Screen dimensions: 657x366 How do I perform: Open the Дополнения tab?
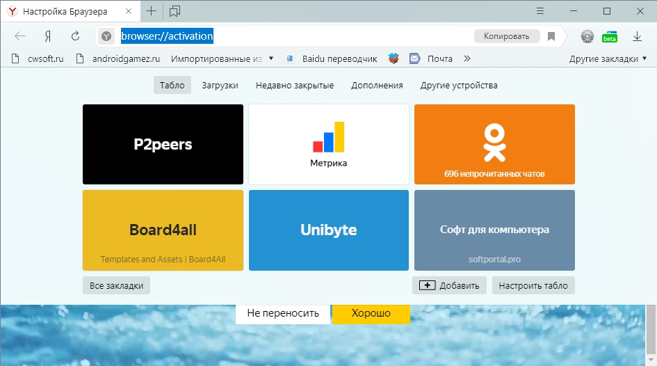coord(377,85)
